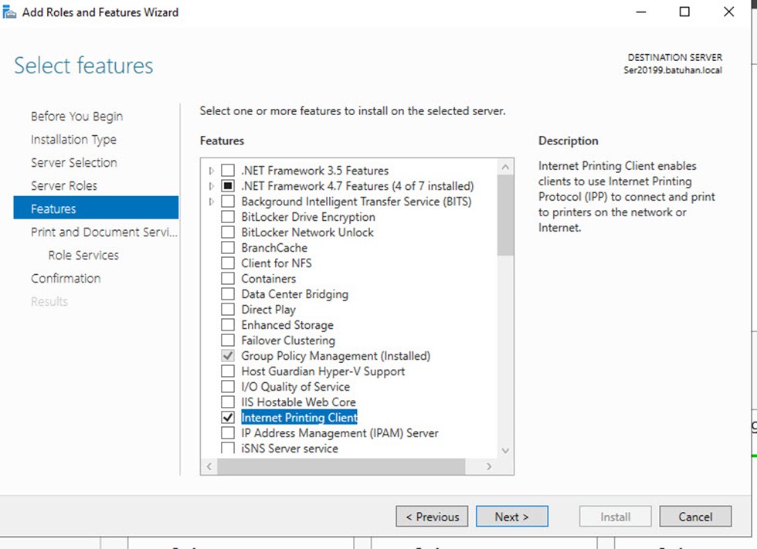This screenshot has width=757, height=549.
Task: Expand .NET Framework 4.7 Features node
Action: (x=211, y=186)
